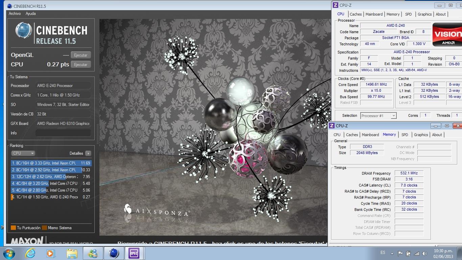The height and width of the screenshot is (260, 462).
Task: Minimize the top CPU-Z window
Action: 440,5
